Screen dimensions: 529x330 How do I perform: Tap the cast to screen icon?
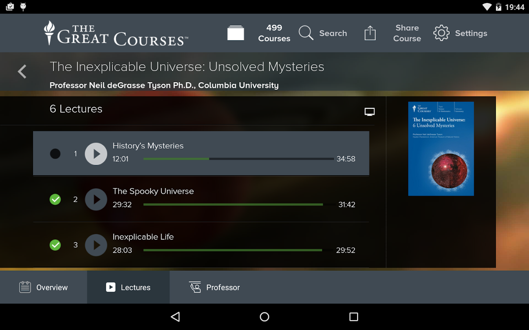370,112
